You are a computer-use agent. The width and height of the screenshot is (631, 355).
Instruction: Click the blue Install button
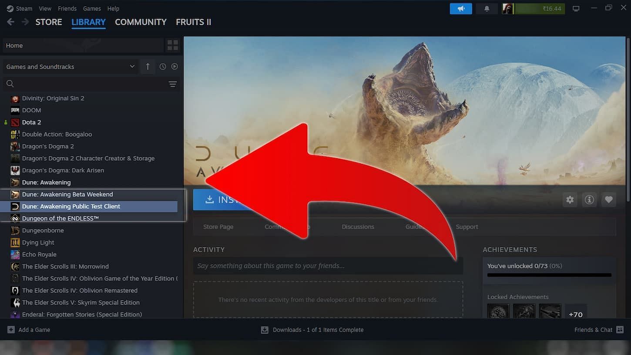(222, 199)
